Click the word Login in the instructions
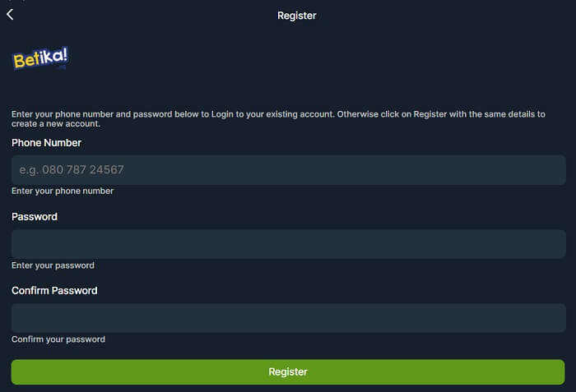The height and width of the screenshot is (392, 576). click(222, 114)
